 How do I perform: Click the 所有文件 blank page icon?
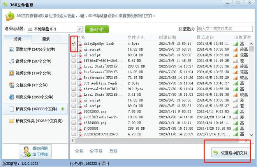(x=12, y=109)
